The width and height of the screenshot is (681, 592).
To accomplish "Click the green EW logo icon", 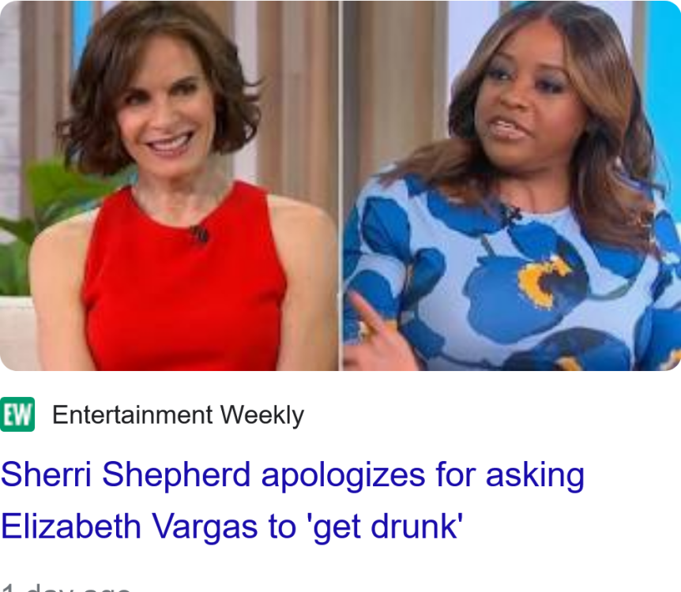I will pyautogui.click(x=17, y=415).
